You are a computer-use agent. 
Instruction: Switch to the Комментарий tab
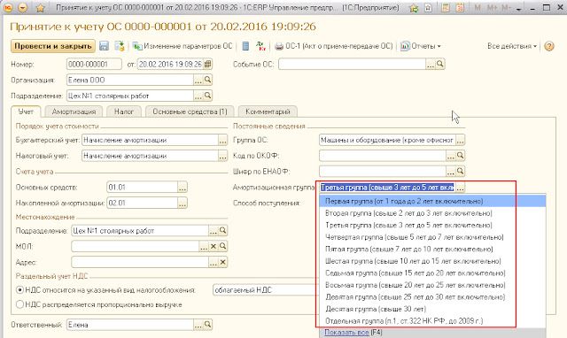click(x=268, y=111)
